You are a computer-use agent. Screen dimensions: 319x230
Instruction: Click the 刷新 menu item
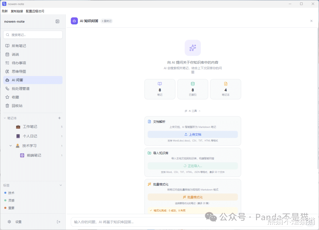coord(5,11)
